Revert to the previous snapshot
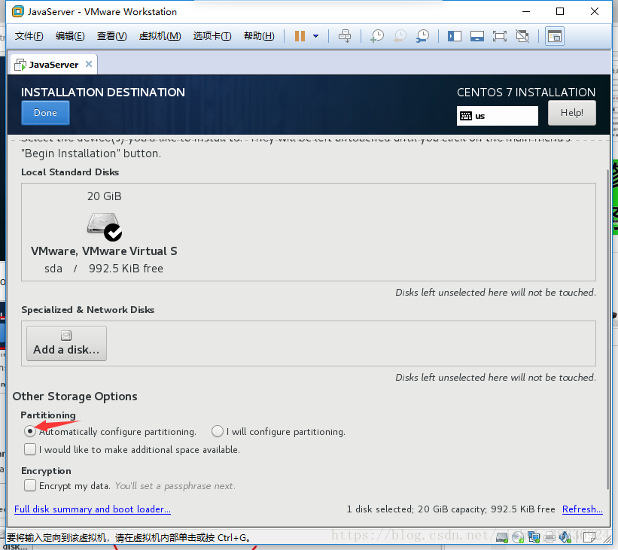 coord(400,36)
